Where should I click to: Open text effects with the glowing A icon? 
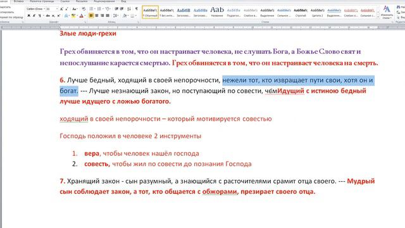tap(66, 16)
